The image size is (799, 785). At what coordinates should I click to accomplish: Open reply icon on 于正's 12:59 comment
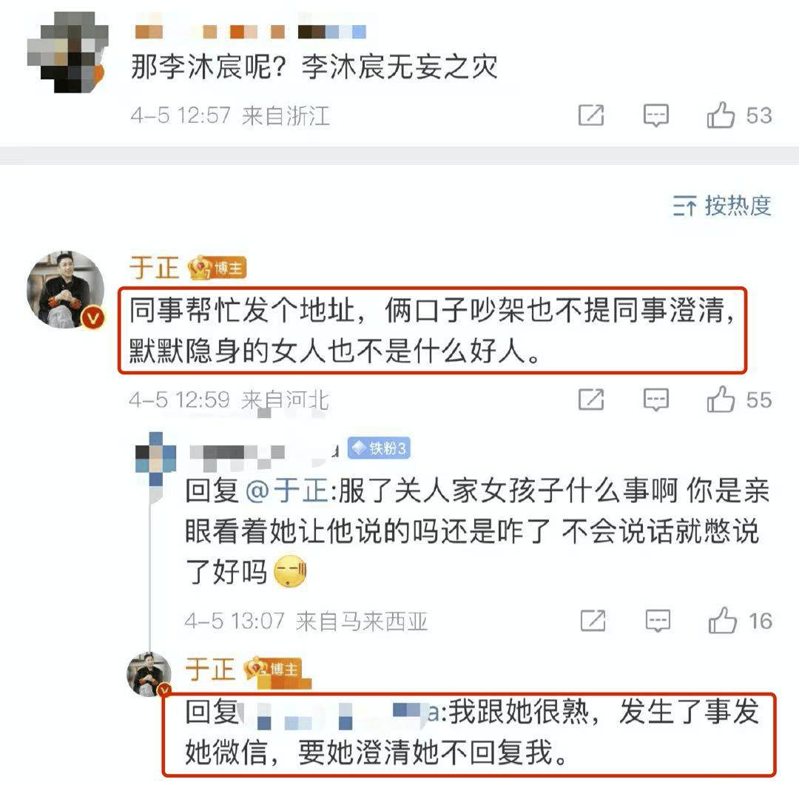[655, 400]
